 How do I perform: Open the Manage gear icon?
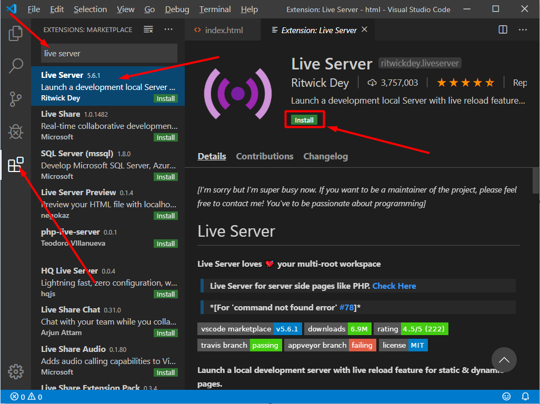pos(15,371)
